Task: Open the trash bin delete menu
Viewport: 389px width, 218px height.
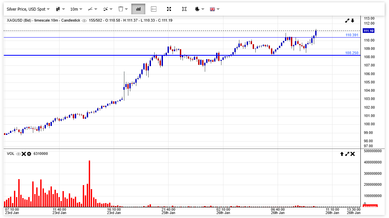Action: (x=123, y=9)
